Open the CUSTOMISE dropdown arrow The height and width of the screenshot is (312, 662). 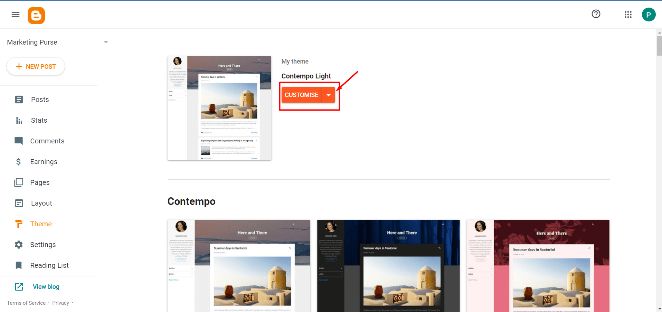[x=328, y=95]
